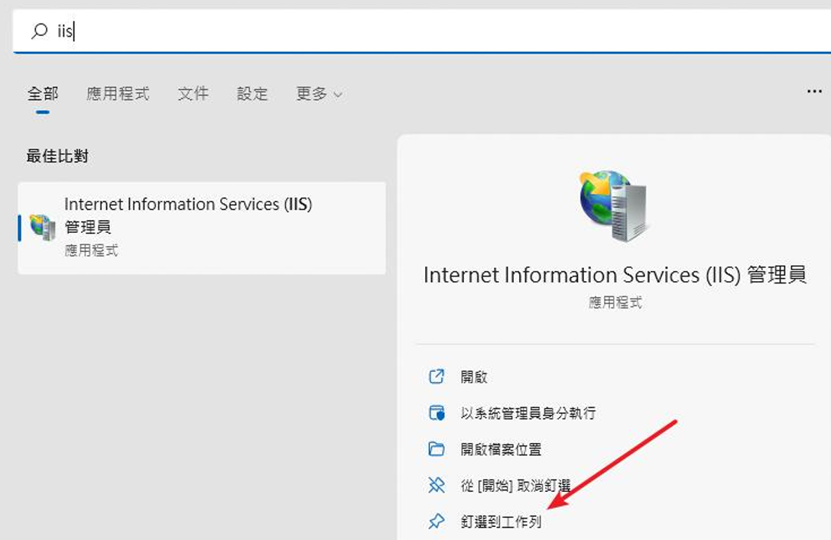The width and height of the screenshot is (831, 540).
Task: Expand the 更多 dropdown
Action: click(319, 94)
